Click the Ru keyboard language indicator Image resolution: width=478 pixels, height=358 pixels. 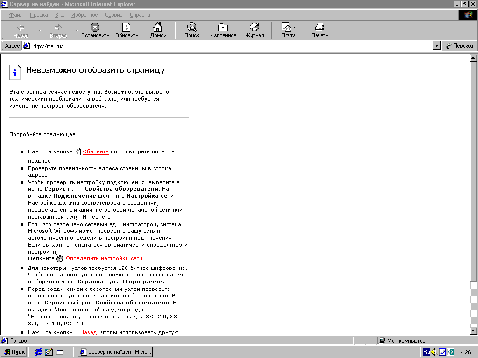427,352
